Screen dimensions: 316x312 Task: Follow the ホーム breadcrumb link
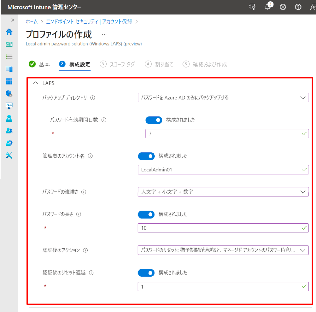[32, 22]
